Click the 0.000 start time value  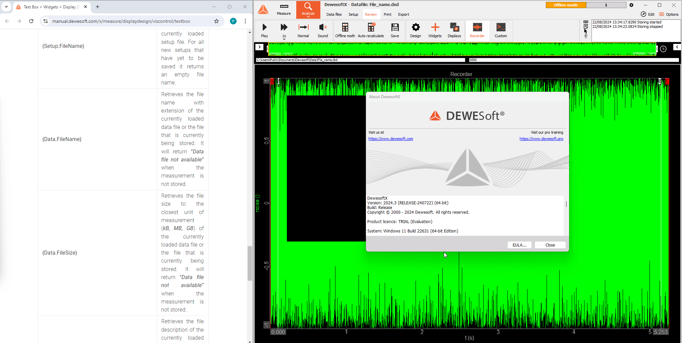tap(278, 332)
